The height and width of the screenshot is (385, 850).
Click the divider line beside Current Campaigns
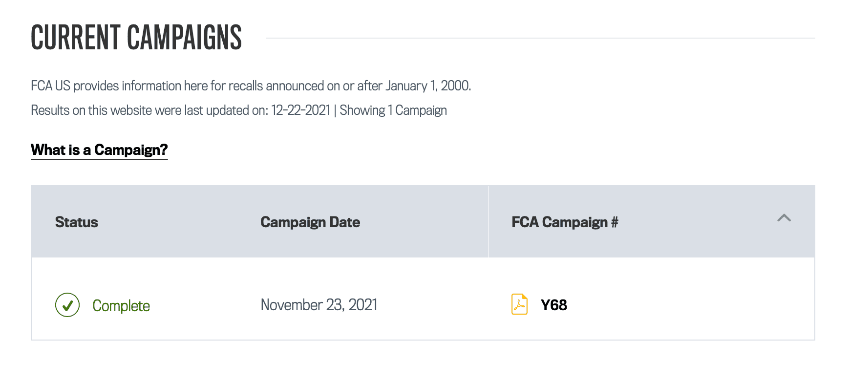pos(541,38)
